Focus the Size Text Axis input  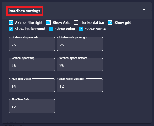[32, 106]
